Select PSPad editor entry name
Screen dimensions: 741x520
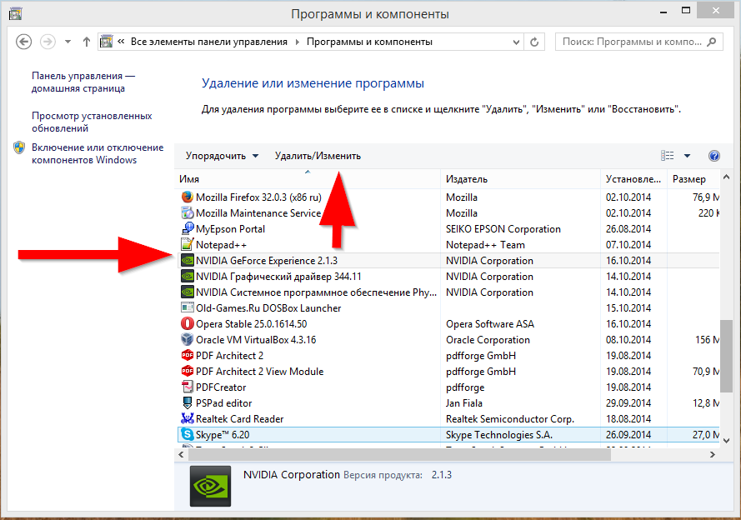click(x=224, y=402)
